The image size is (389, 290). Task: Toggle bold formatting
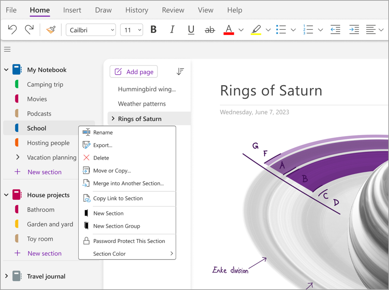pyautogui.click(x=153, y=30)
